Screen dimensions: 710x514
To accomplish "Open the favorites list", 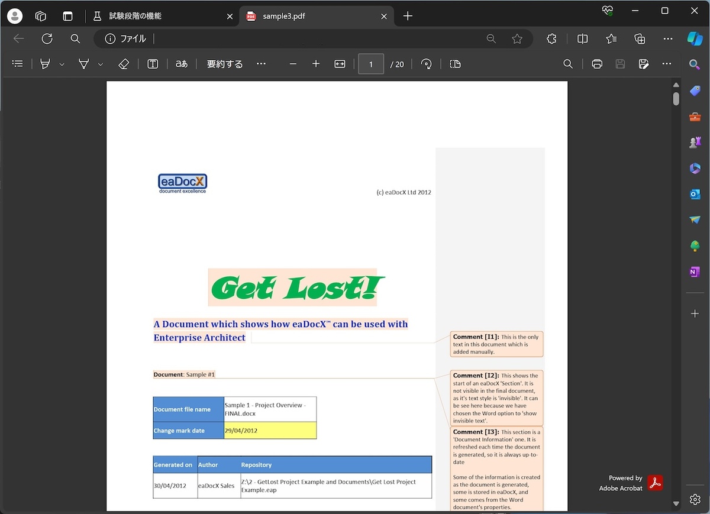I will [x=611, y=38].
